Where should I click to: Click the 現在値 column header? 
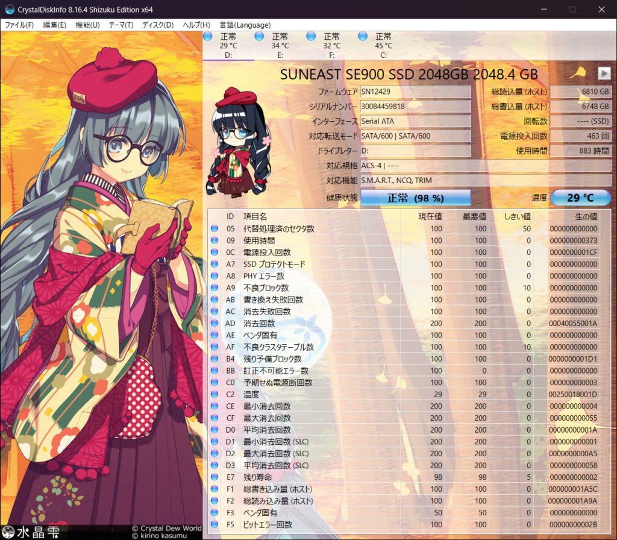click(x=430, y=216)
